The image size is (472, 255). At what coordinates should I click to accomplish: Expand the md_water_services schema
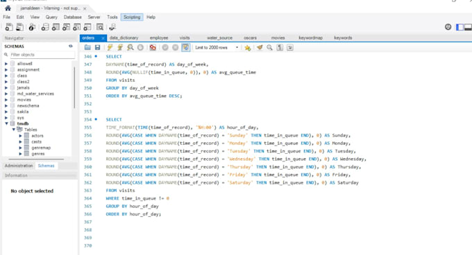pos(6,94)
